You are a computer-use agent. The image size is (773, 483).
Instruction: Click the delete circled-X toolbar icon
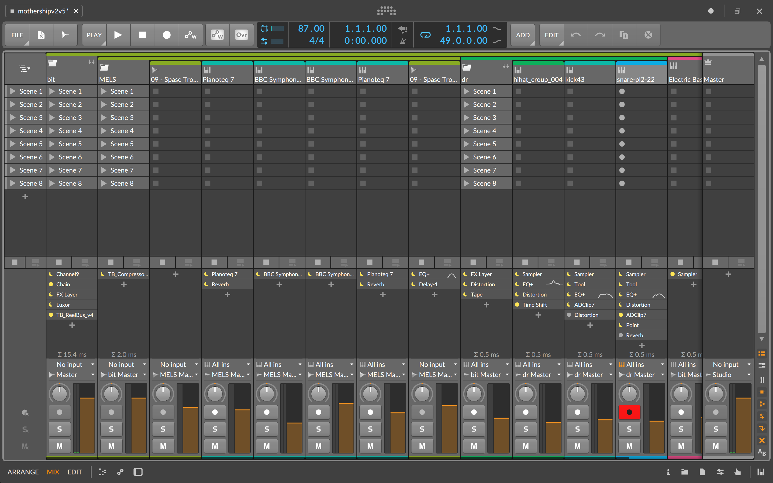tap(648, 35)
